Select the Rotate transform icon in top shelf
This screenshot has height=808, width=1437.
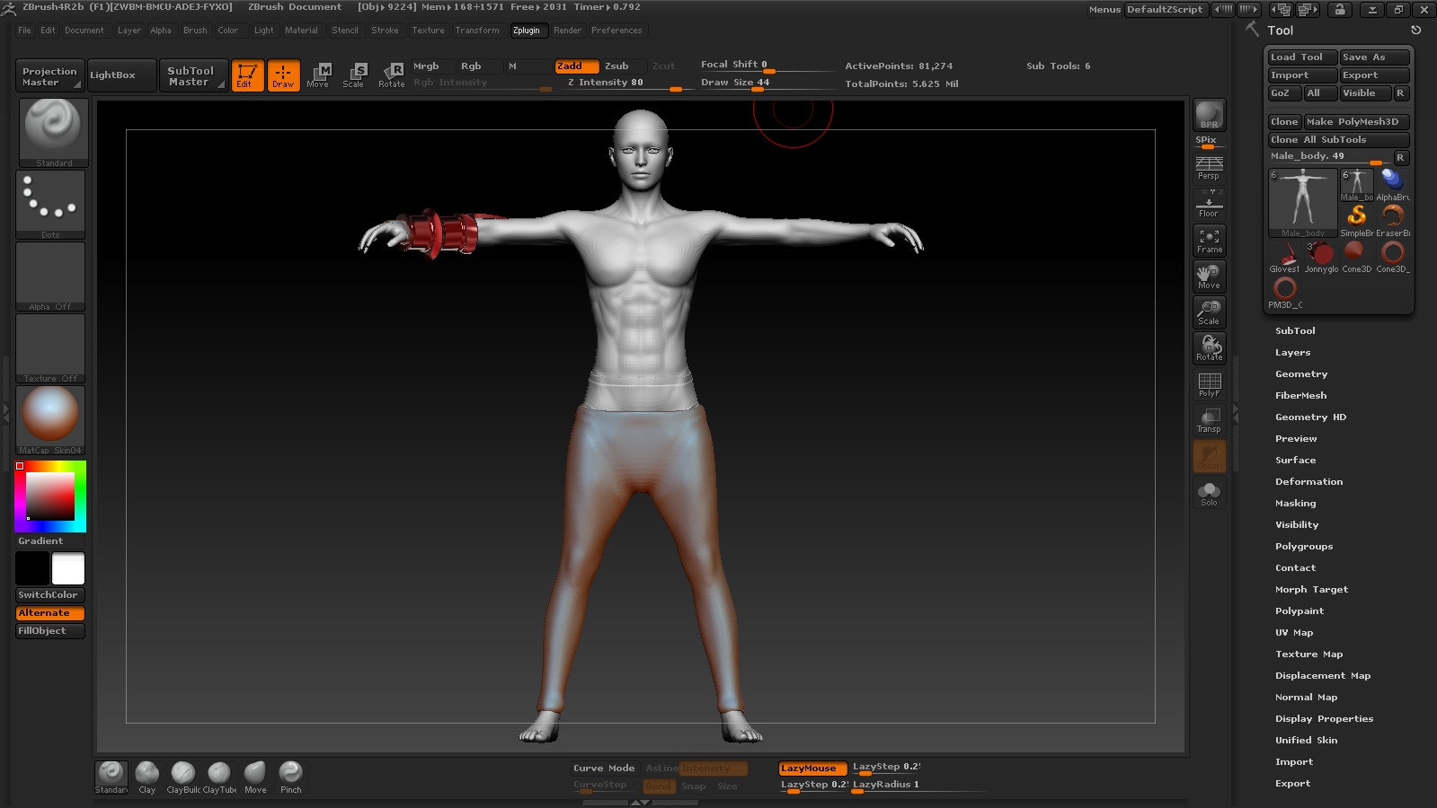click(x=391, y=75)
